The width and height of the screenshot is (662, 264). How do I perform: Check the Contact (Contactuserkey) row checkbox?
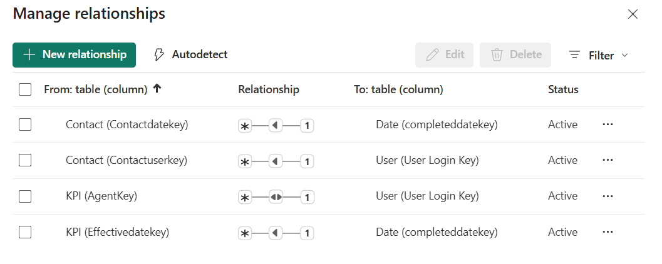[x=25, y=160]
